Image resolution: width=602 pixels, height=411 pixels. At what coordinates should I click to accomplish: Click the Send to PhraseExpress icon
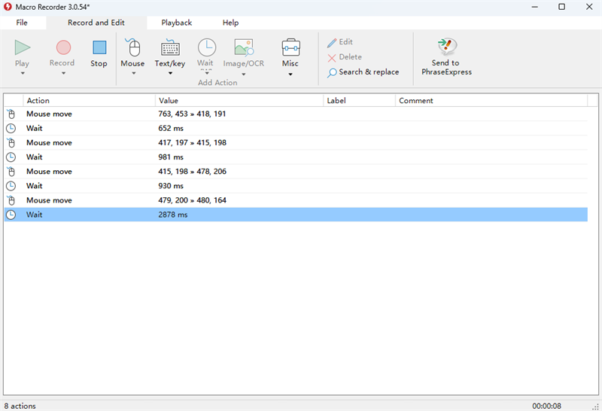coord(445,47)
